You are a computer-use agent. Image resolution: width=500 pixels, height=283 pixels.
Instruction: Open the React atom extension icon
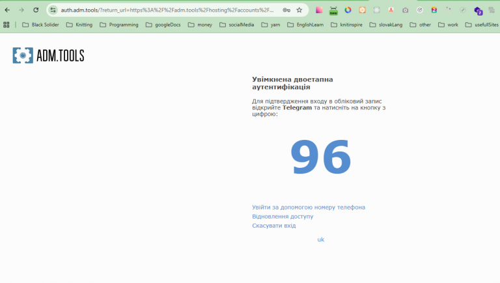coord(376,10)
